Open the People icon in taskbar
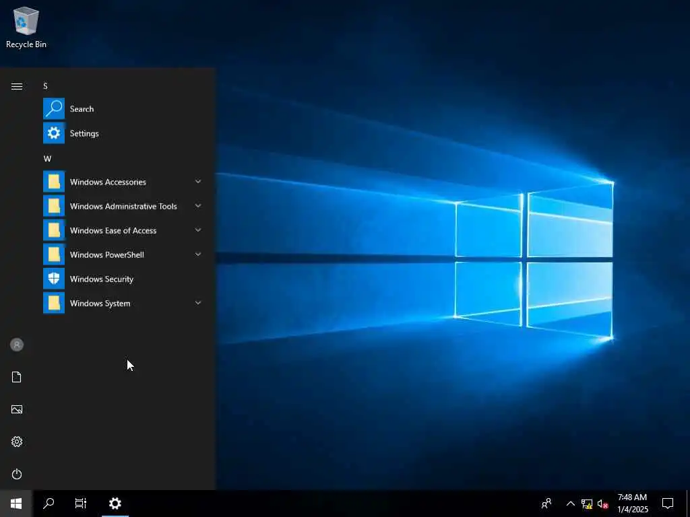 pos(546,504)
